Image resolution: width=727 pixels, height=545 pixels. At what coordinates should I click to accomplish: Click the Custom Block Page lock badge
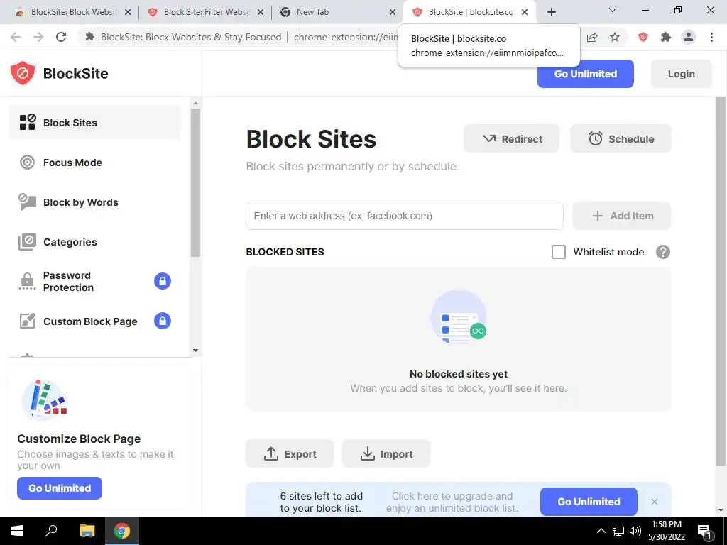163,321
